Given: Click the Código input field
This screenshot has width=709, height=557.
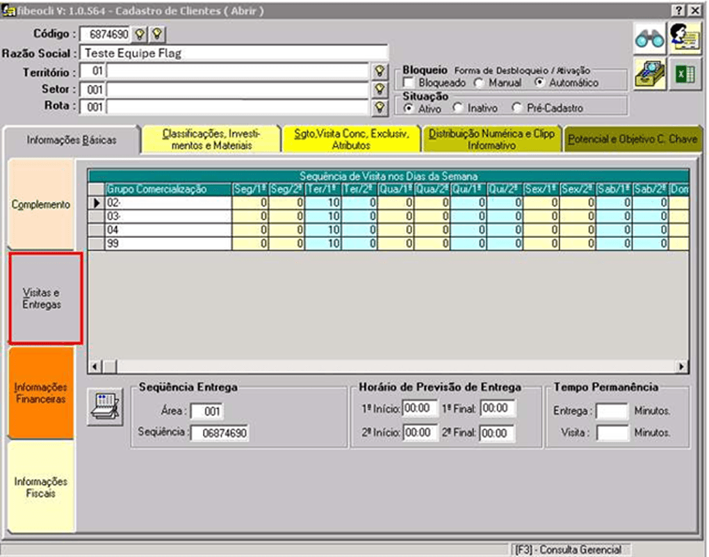Looking at the screenshot, I should tap(105, 34).
